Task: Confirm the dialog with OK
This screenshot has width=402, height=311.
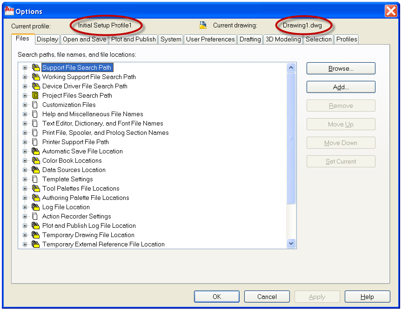Action: pyautogui.click(x=217, y=297)
